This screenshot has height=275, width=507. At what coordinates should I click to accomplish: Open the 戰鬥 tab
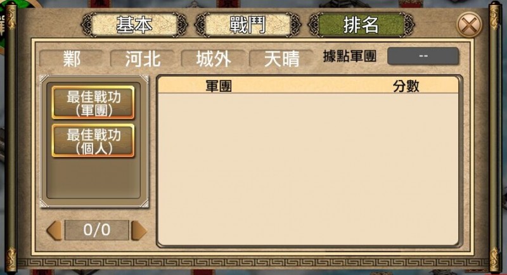pyautogui.click(x=248, y=25)
